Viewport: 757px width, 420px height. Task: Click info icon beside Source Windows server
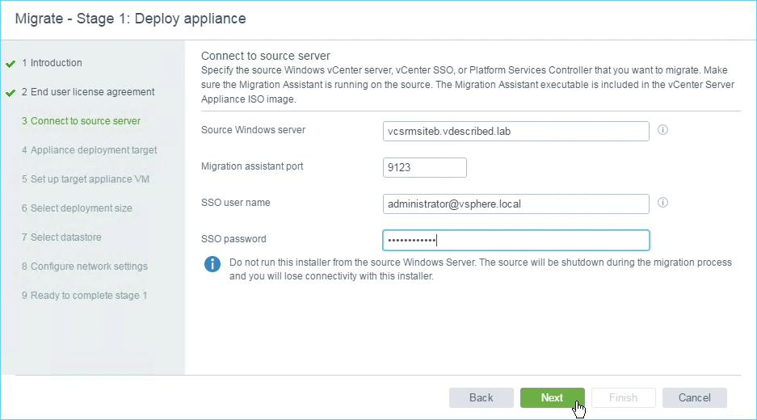[x=662, y=130]
